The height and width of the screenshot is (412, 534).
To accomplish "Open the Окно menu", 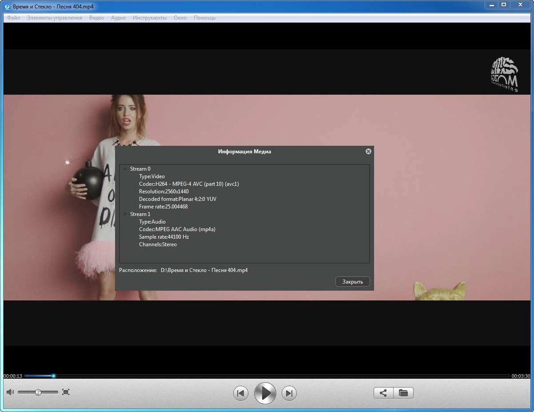I will [x=180, y=18].
